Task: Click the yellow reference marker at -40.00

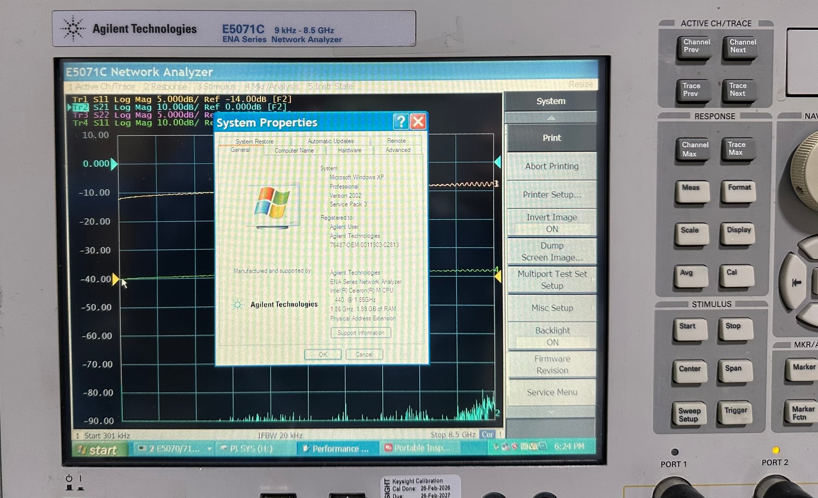Action: point(115,279)
